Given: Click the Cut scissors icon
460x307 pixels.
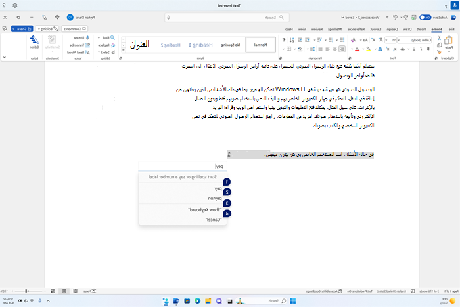Looking at the screenshot, I should point(439,38).
